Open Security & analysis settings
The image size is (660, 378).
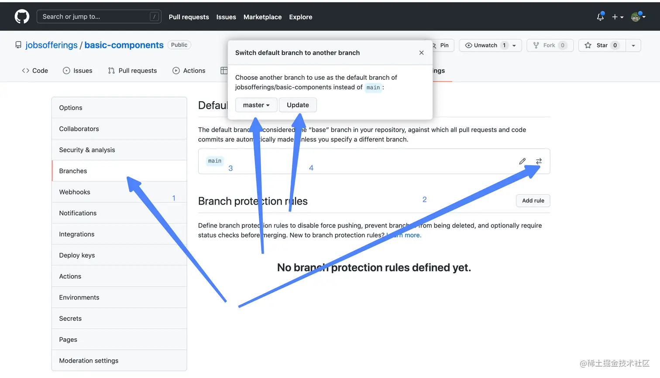119,150
